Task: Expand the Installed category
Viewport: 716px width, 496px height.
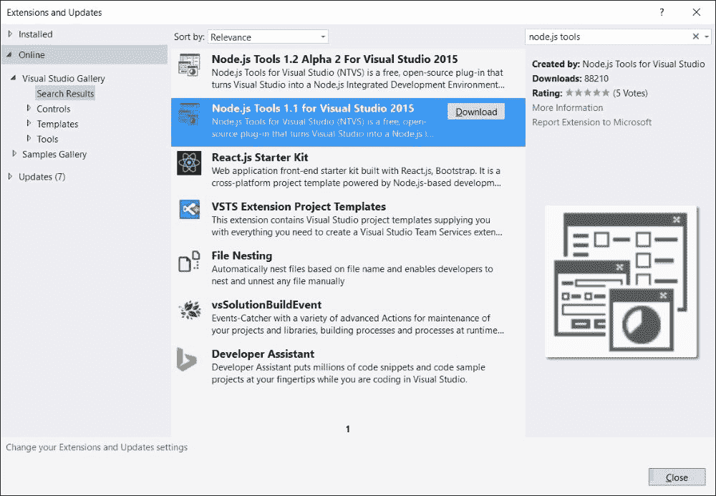Action: click(x=10, y=34)
